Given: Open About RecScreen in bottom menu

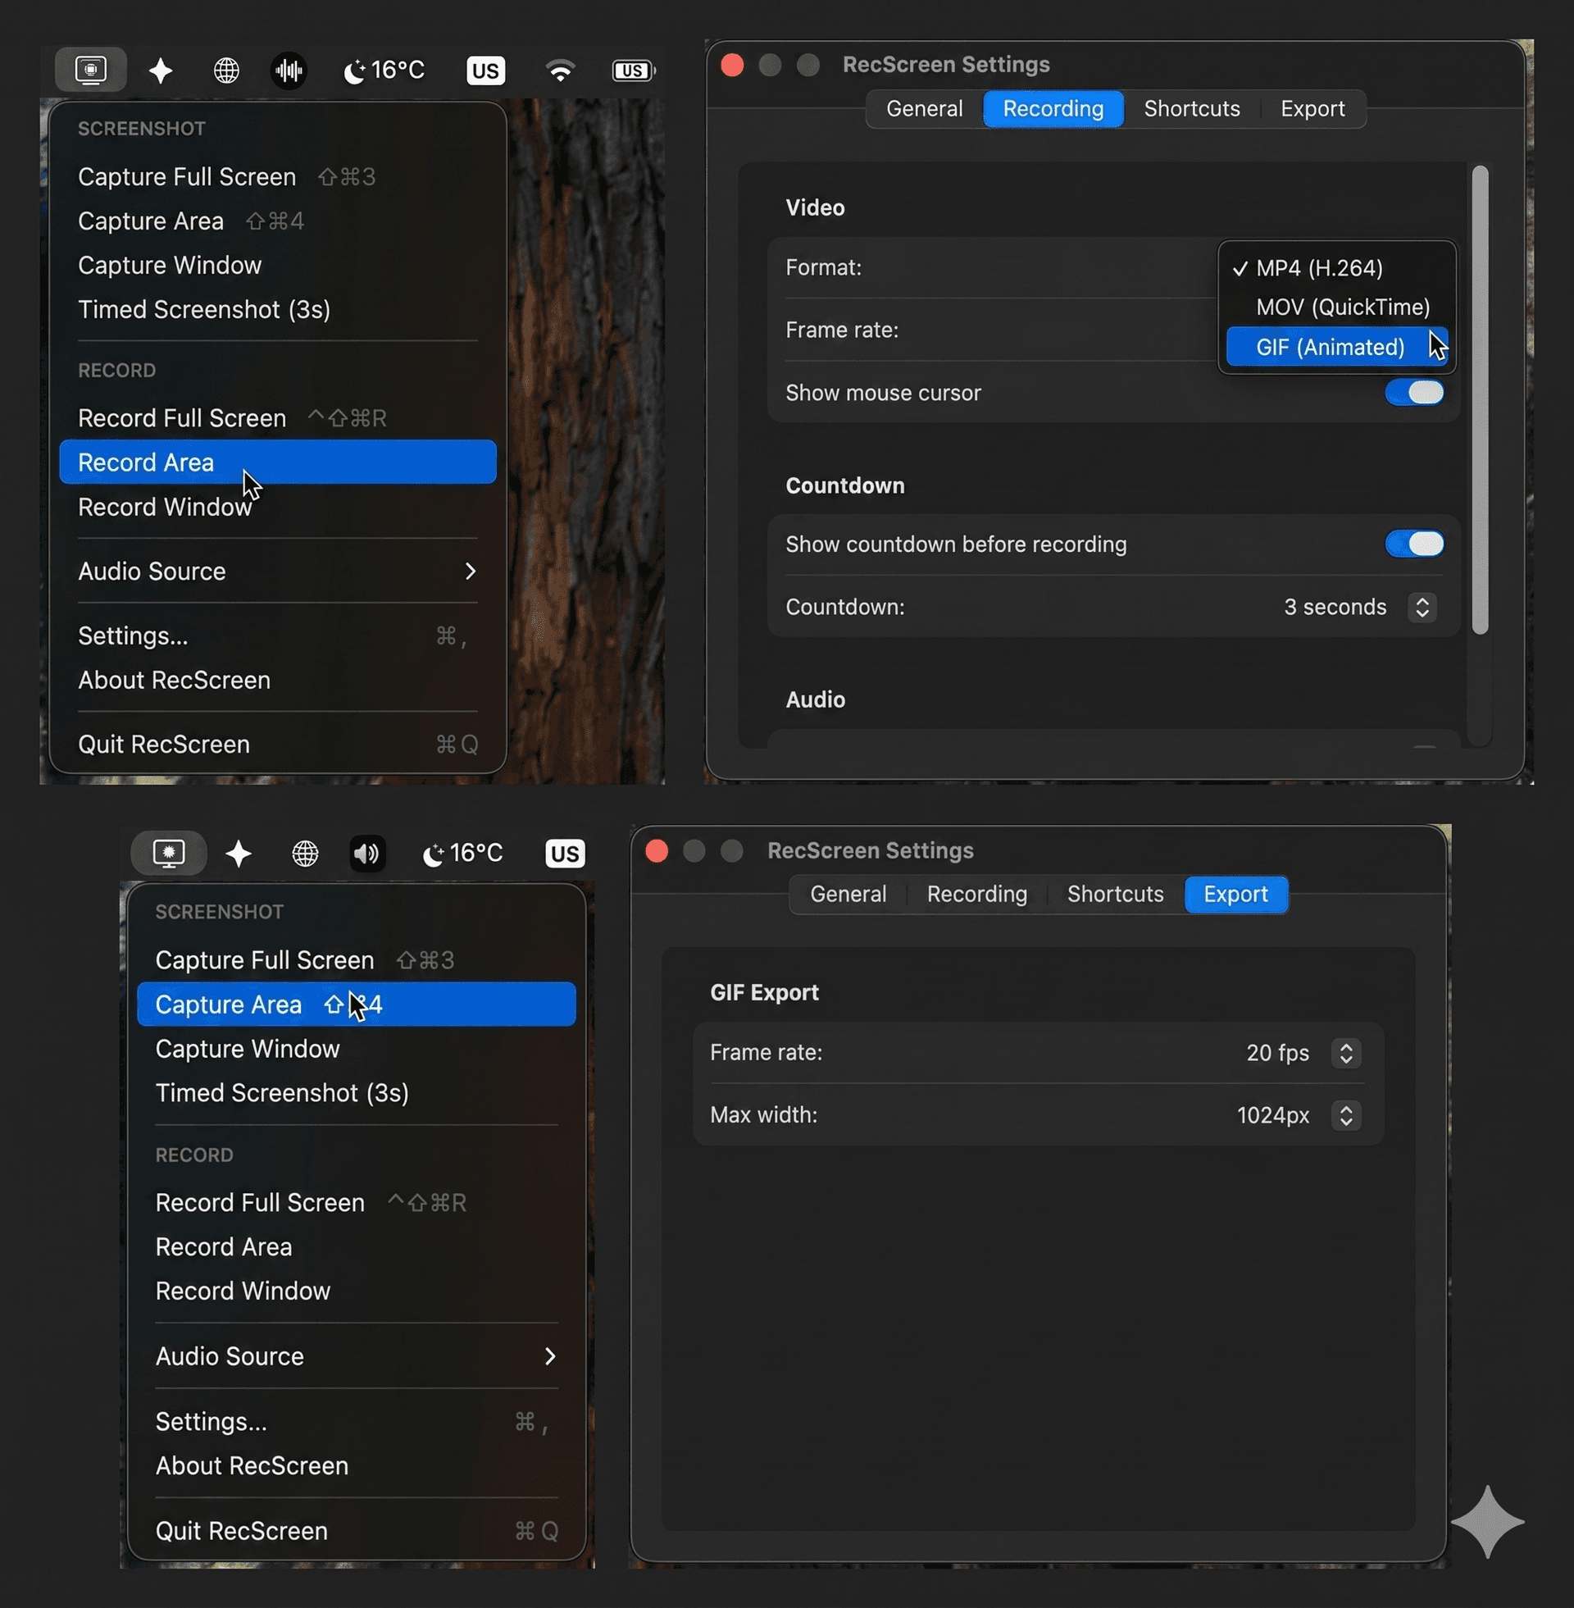Looking at the screenshot, I should [357, 1467].
